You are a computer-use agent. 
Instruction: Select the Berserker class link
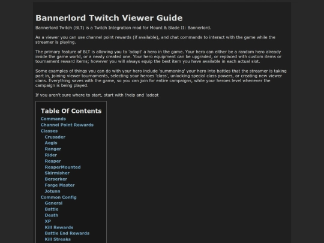56,179
